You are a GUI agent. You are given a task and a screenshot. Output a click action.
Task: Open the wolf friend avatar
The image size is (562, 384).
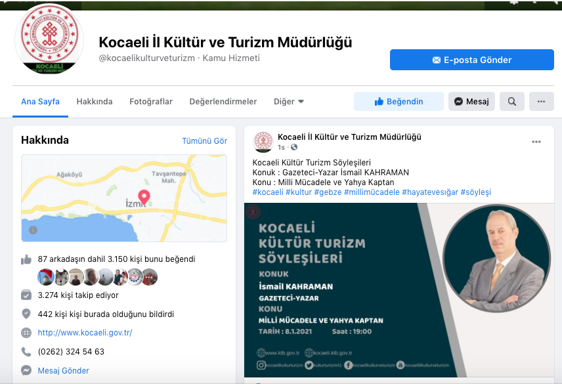click(x=61, y=277)
